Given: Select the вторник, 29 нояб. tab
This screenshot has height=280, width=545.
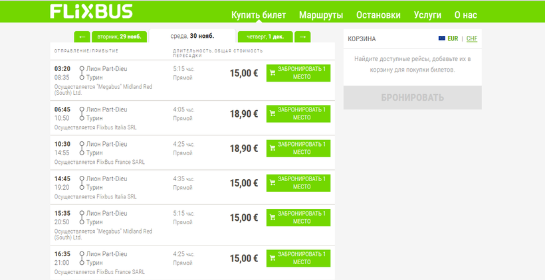Looking at the screenshot, I should tap(120, 36).
